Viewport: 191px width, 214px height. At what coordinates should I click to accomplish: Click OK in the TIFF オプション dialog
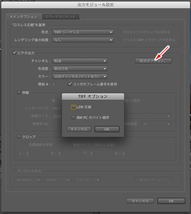(x=107, y=129)
